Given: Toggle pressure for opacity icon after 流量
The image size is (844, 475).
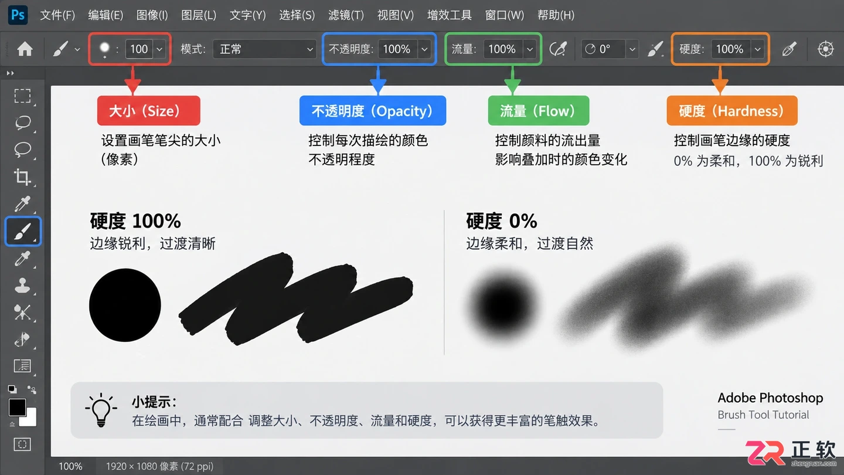Looking at the screenshot, I should pyautogui.click(x=558, y=49).
